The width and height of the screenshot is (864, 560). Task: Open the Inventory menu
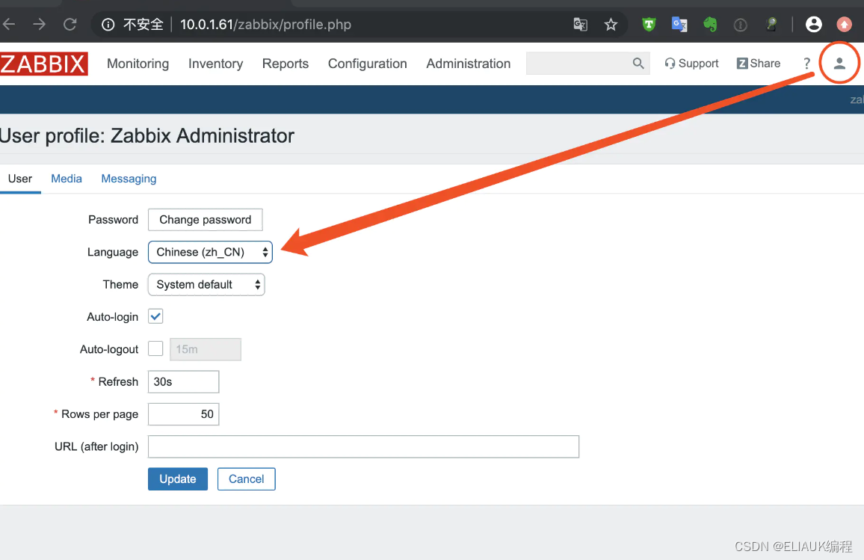point(215,64)
